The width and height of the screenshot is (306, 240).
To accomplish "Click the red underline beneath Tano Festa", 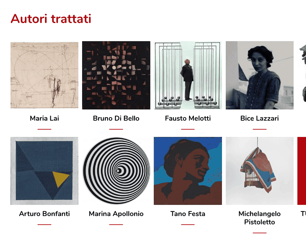I will pos(188,225).
